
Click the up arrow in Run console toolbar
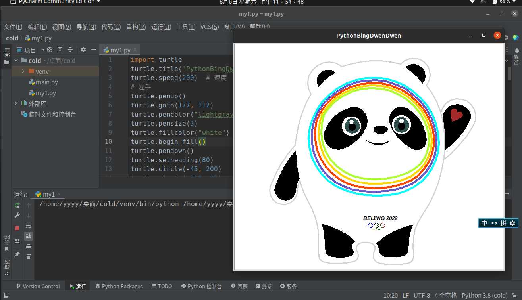click(x=29, y=205)
